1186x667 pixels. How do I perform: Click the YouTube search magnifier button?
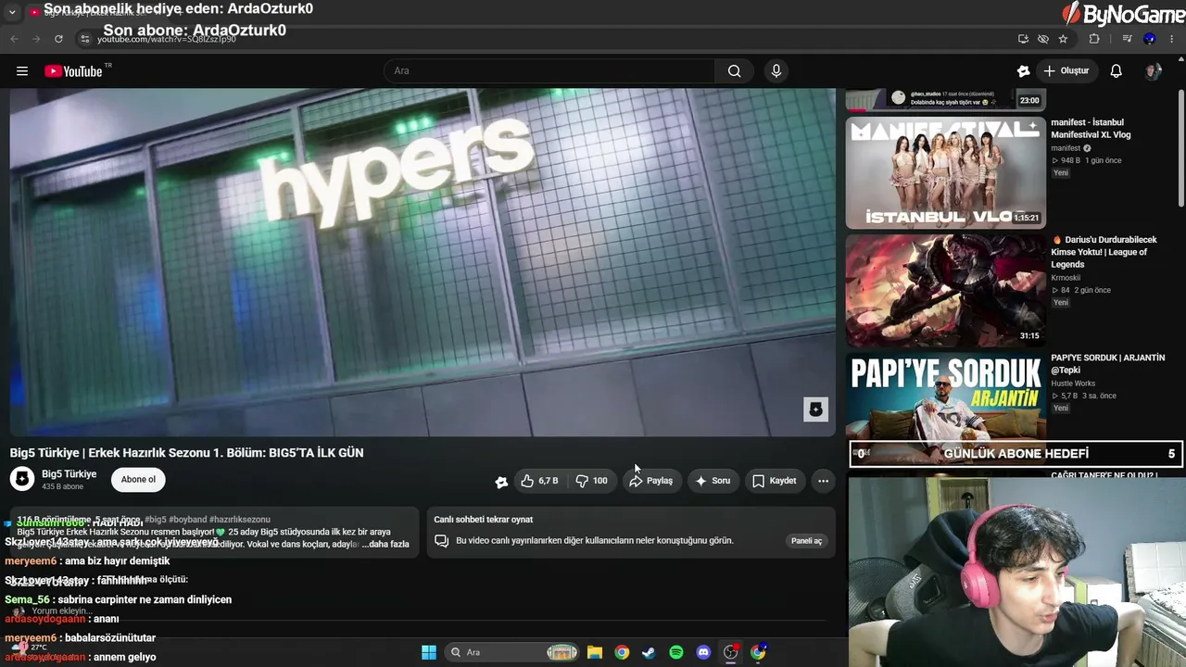(734, 71)
